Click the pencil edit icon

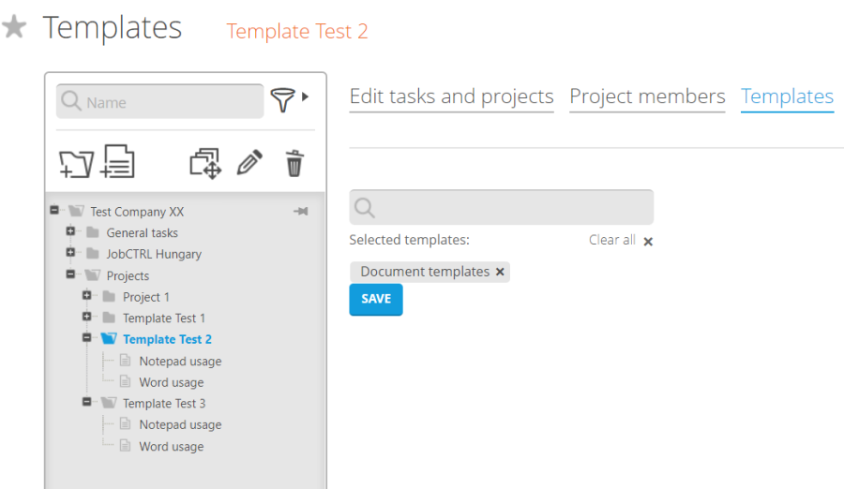tap(249, 163)
